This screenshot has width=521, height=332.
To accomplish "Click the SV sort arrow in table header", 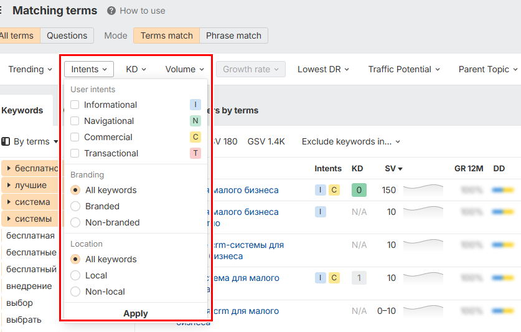I will [x=400, y=169].
